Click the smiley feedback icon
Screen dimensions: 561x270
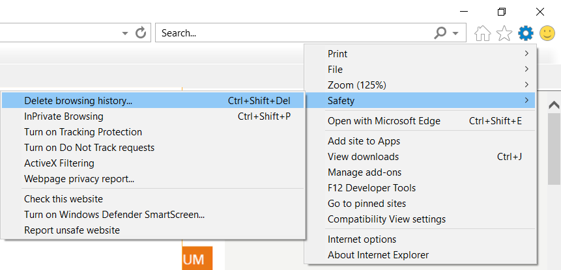click(547, 33)
